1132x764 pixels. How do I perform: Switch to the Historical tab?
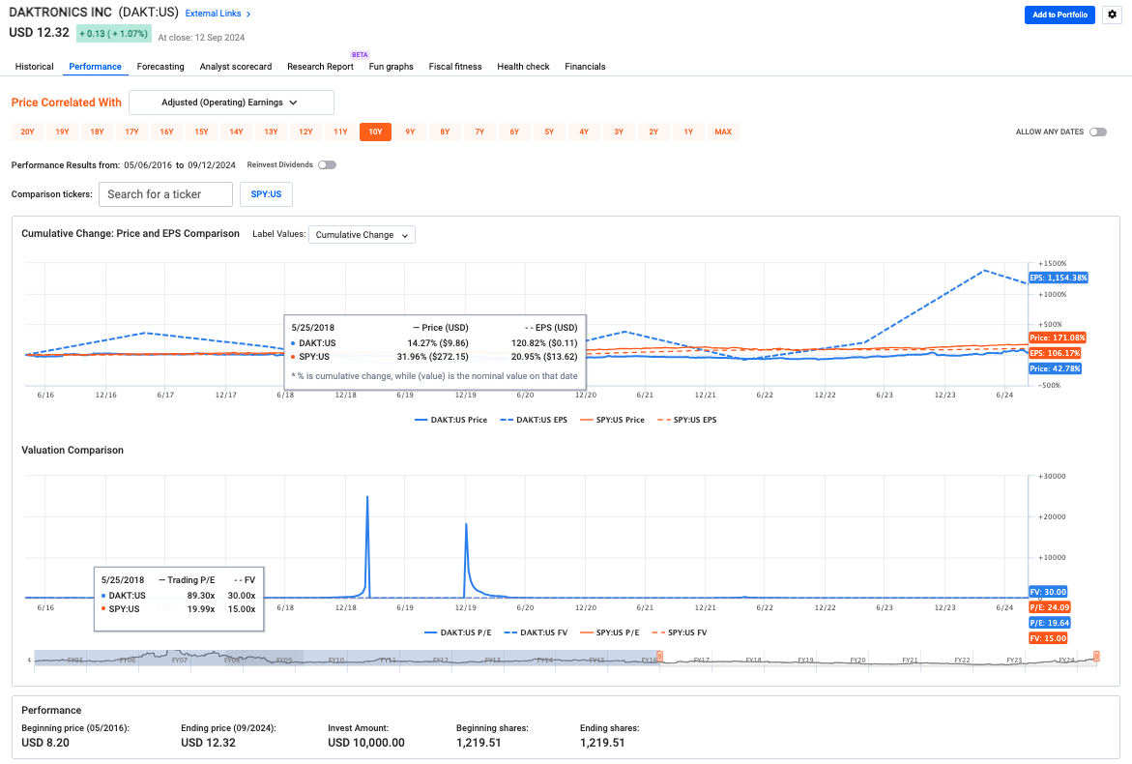click(34, 67)
